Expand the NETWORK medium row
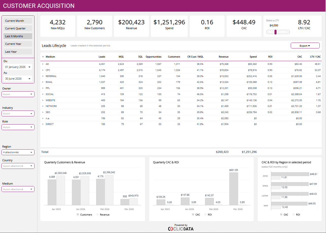The height and width of the screenshot is (233, 326). (x=43, y=106)
